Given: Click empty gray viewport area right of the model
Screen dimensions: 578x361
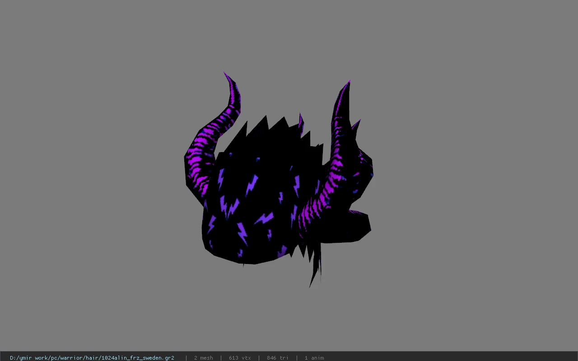Looking at the screenshot, I should [474, 180].
